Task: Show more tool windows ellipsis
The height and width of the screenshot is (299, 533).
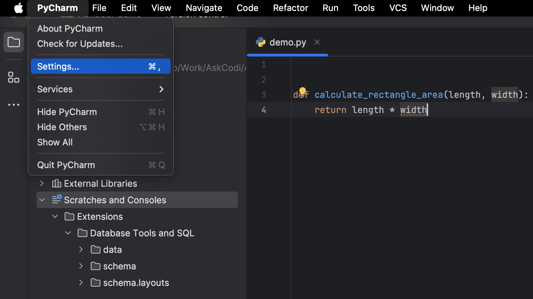Action: click(x=14, y=105)
